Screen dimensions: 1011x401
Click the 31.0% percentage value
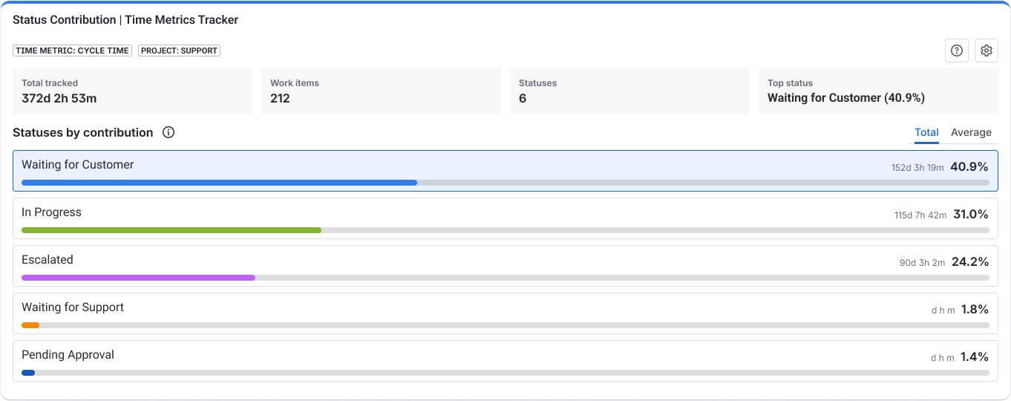971,215
